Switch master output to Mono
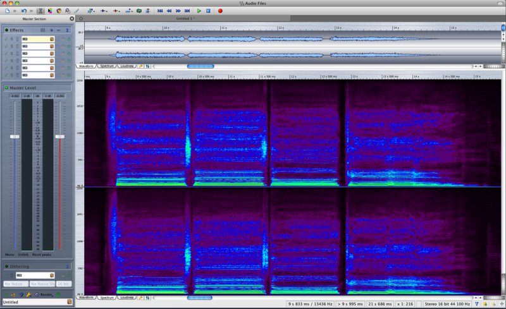The image size is (506, 309). point(9,255)
